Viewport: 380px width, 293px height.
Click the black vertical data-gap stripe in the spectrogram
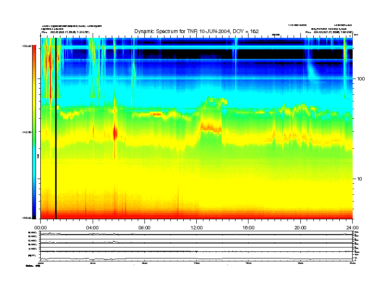click(56, 128)
